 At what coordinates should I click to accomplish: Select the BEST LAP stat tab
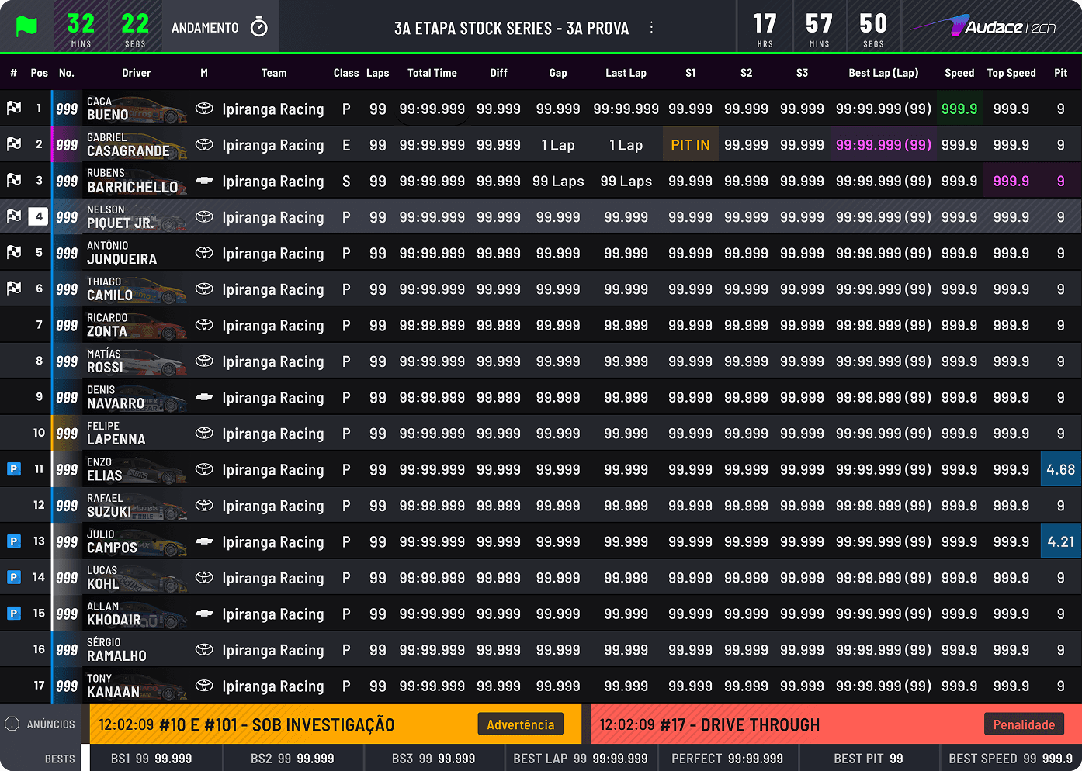coord(580,758)
